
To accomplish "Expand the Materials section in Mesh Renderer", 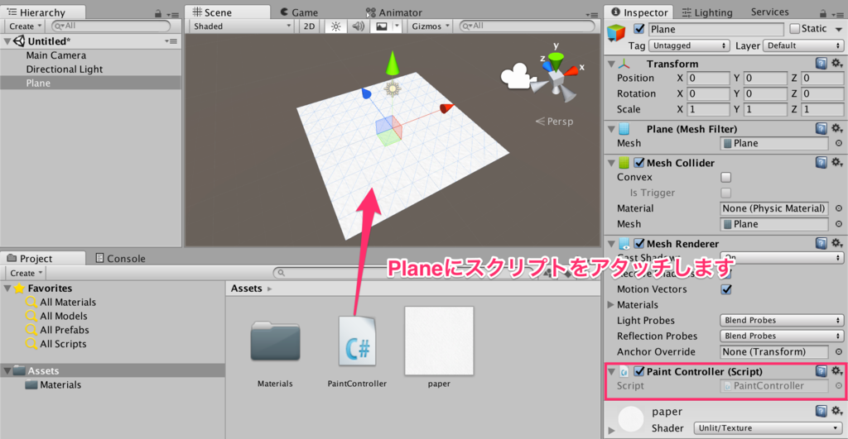I will click(611, 305).
